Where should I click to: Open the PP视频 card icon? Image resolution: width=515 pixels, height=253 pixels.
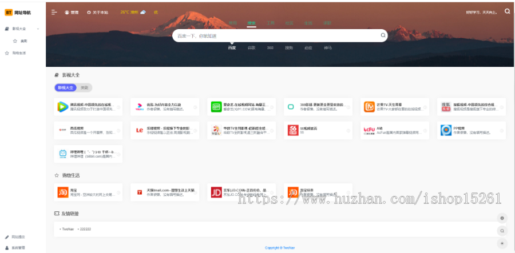click(x=446, y=130)
